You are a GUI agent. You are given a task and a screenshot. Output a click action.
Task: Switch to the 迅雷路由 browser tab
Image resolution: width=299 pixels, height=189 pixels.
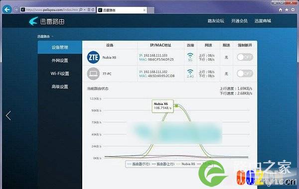[122, 10]
